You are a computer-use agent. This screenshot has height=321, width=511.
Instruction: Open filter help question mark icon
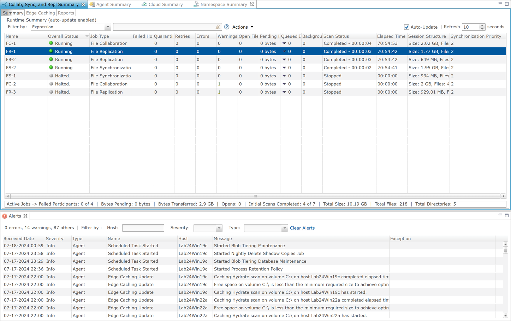point(227,27)
